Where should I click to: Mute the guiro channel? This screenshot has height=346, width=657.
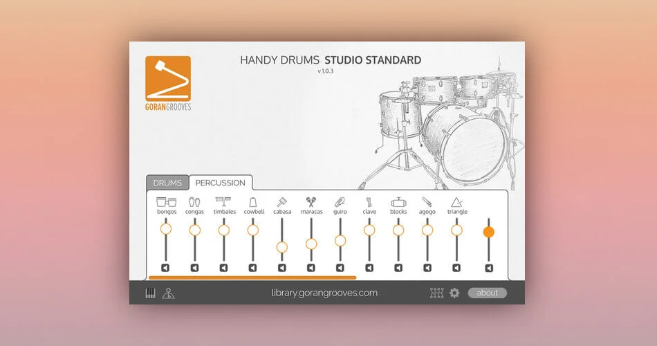tap(340, 268)
